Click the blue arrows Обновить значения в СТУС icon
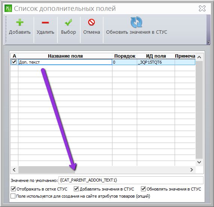 pyautogui.click(x=136, y=22)
